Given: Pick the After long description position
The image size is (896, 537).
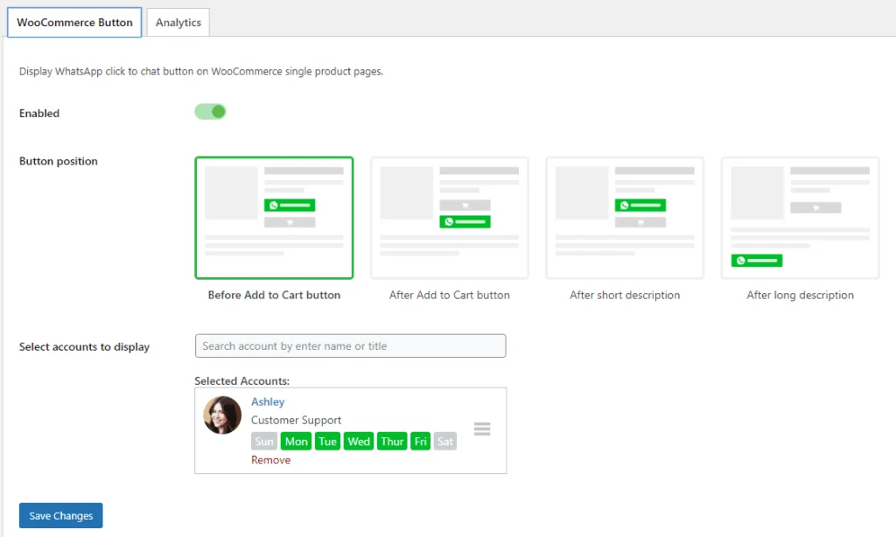Looking at the screenshot, I should [799, 217].
